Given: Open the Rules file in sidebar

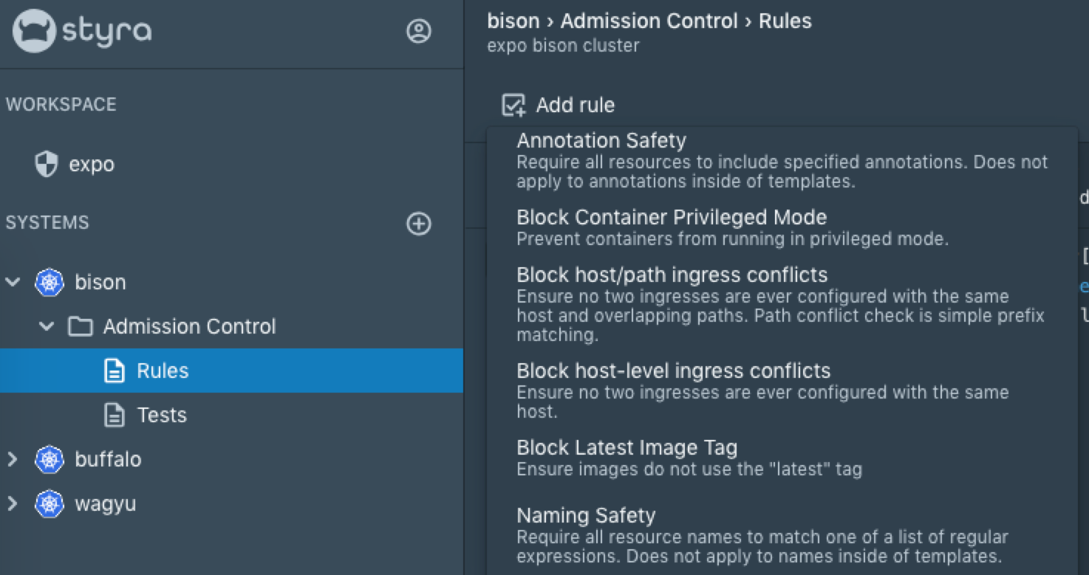Looking at the screenshot, I should tap(163, 371).
